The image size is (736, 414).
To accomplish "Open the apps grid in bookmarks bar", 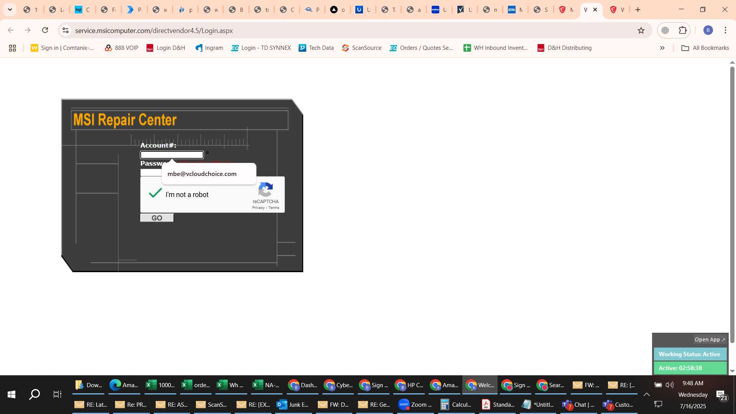I will point(12,48).
